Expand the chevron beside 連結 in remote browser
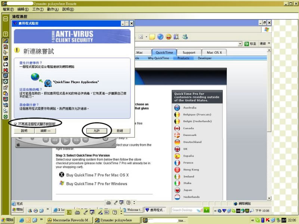This screenshot has width=299, height=224. pyautogui.click(x=269, y=43)
